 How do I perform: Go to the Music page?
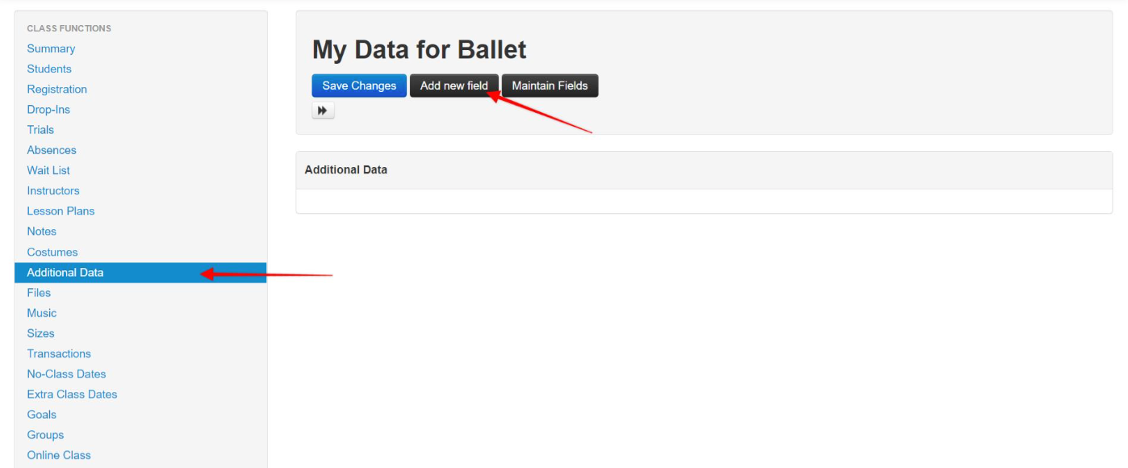pyautogui.click(x=42, y=313)
